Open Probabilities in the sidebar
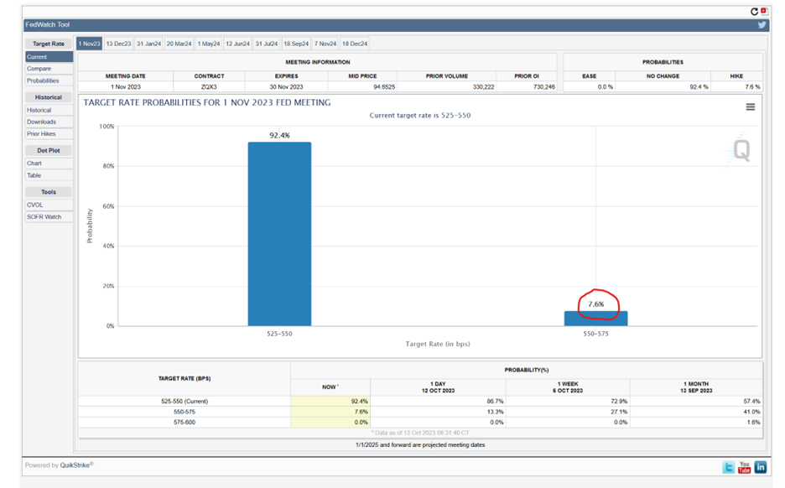The image size is (785, 488). [x=43, y=80]
